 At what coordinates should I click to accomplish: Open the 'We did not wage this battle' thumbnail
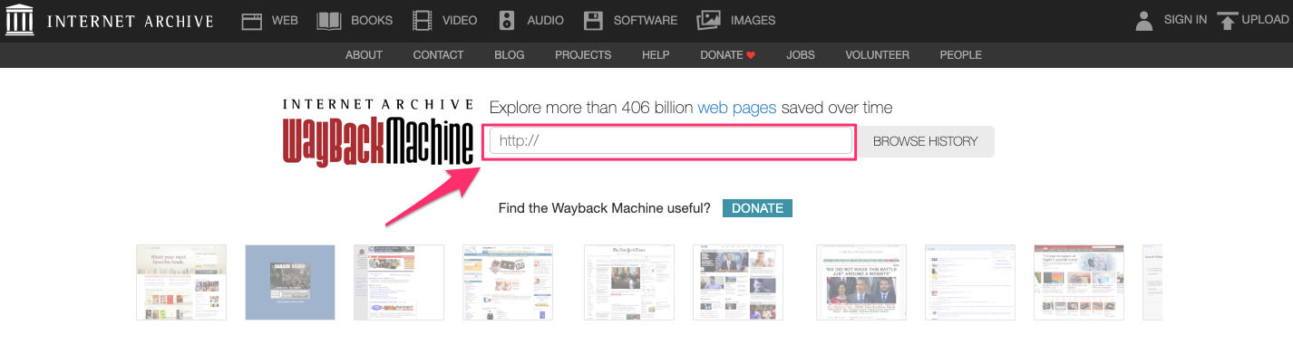pyautogui.click(x=861, y=282)
